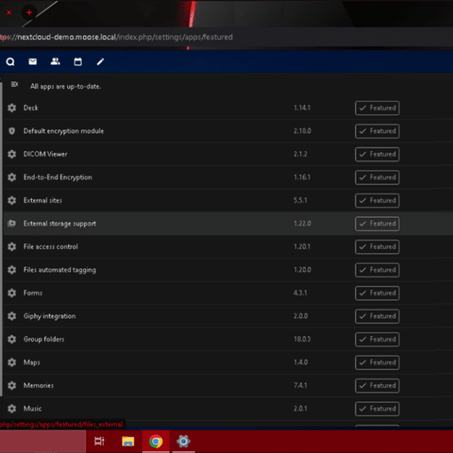Viewport: 453px width, 453px height.
Task: Click the Deck app gear icon
Action: [x=12, y=108]
